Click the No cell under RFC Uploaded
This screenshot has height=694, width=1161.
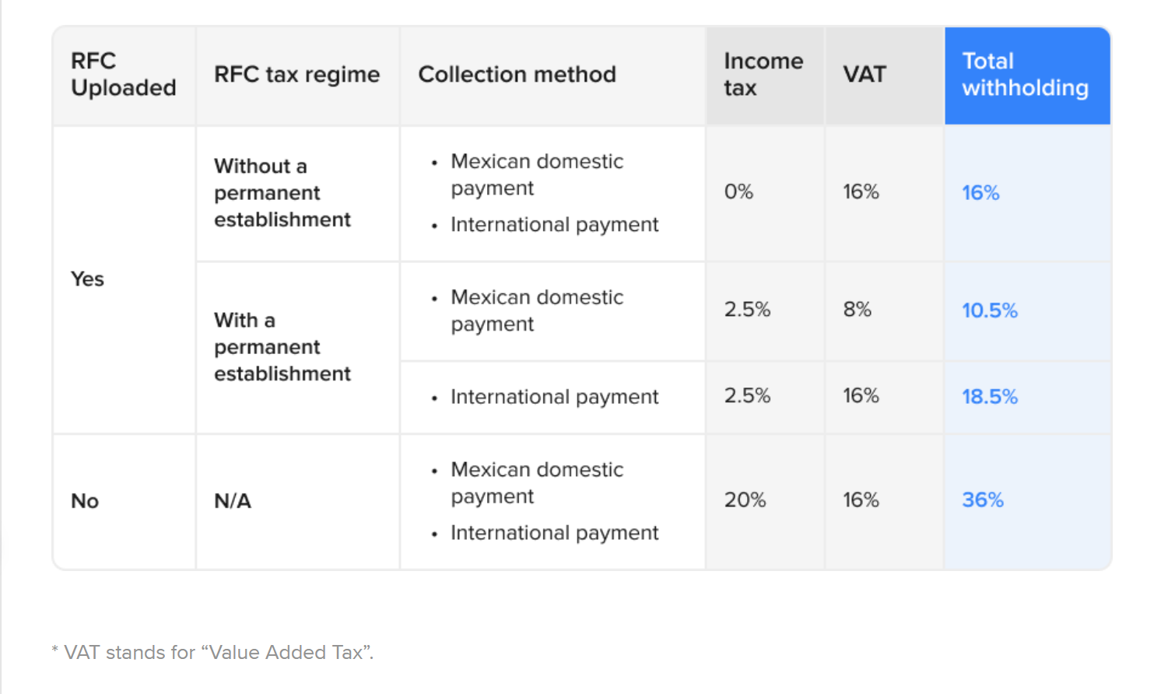(85, 501)
